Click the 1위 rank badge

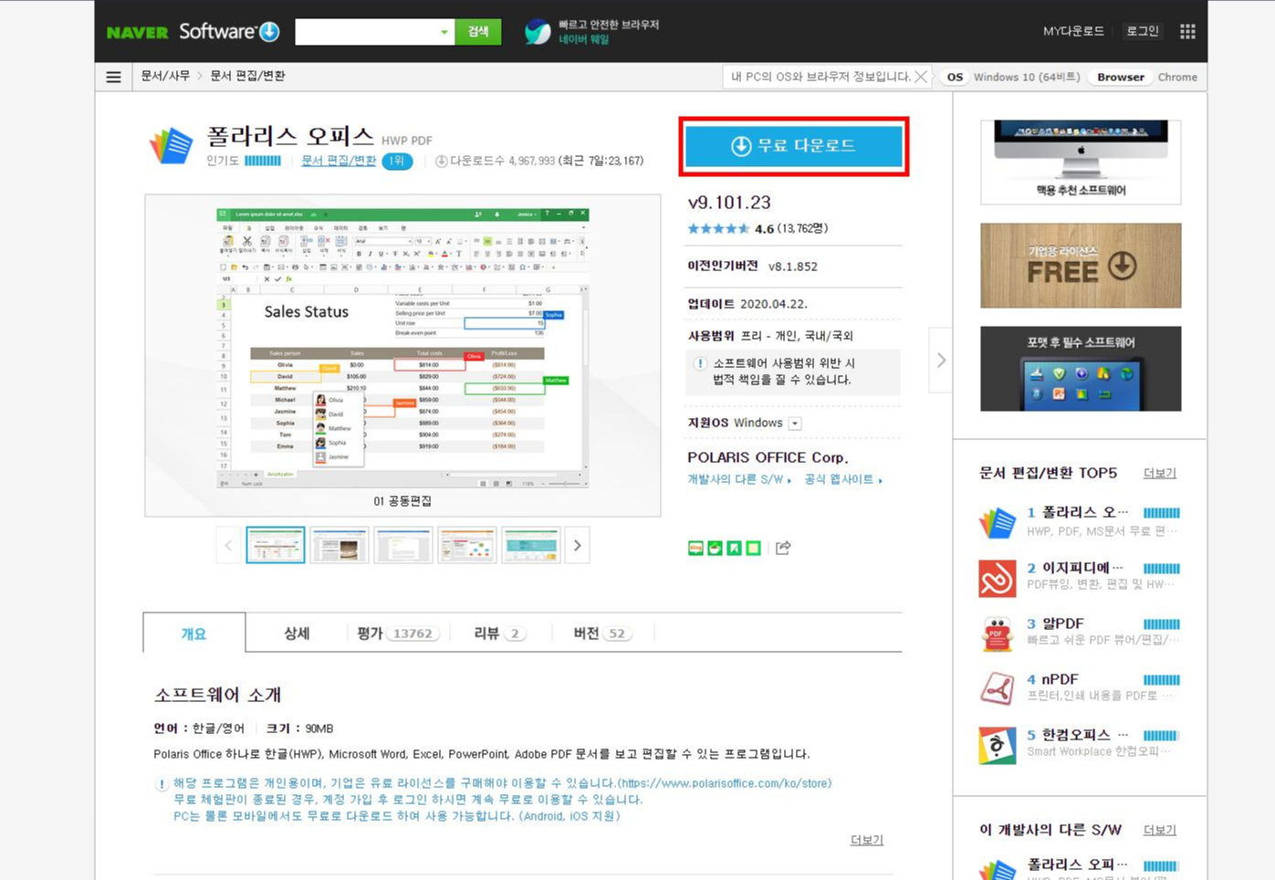[397, 162]
